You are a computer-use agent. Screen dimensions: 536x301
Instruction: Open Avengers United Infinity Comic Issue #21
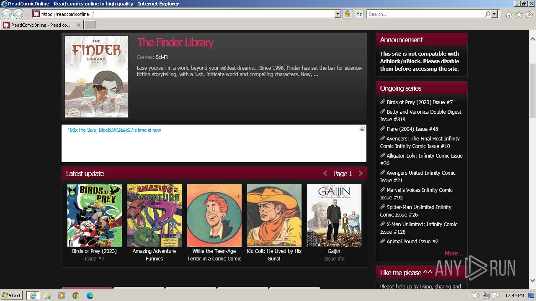(x=418, y=177)
